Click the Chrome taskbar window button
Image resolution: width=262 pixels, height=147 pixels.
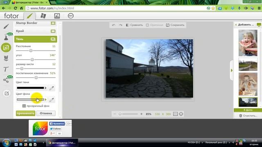click(x=62, y=143)
